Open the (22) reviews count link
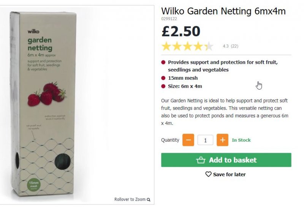 [x=234, y=46]
